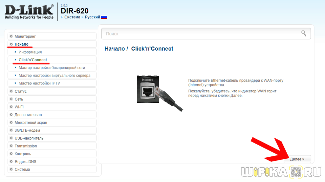Open the Русский language dropdown

pyautogui.click(x=92, y=17)
